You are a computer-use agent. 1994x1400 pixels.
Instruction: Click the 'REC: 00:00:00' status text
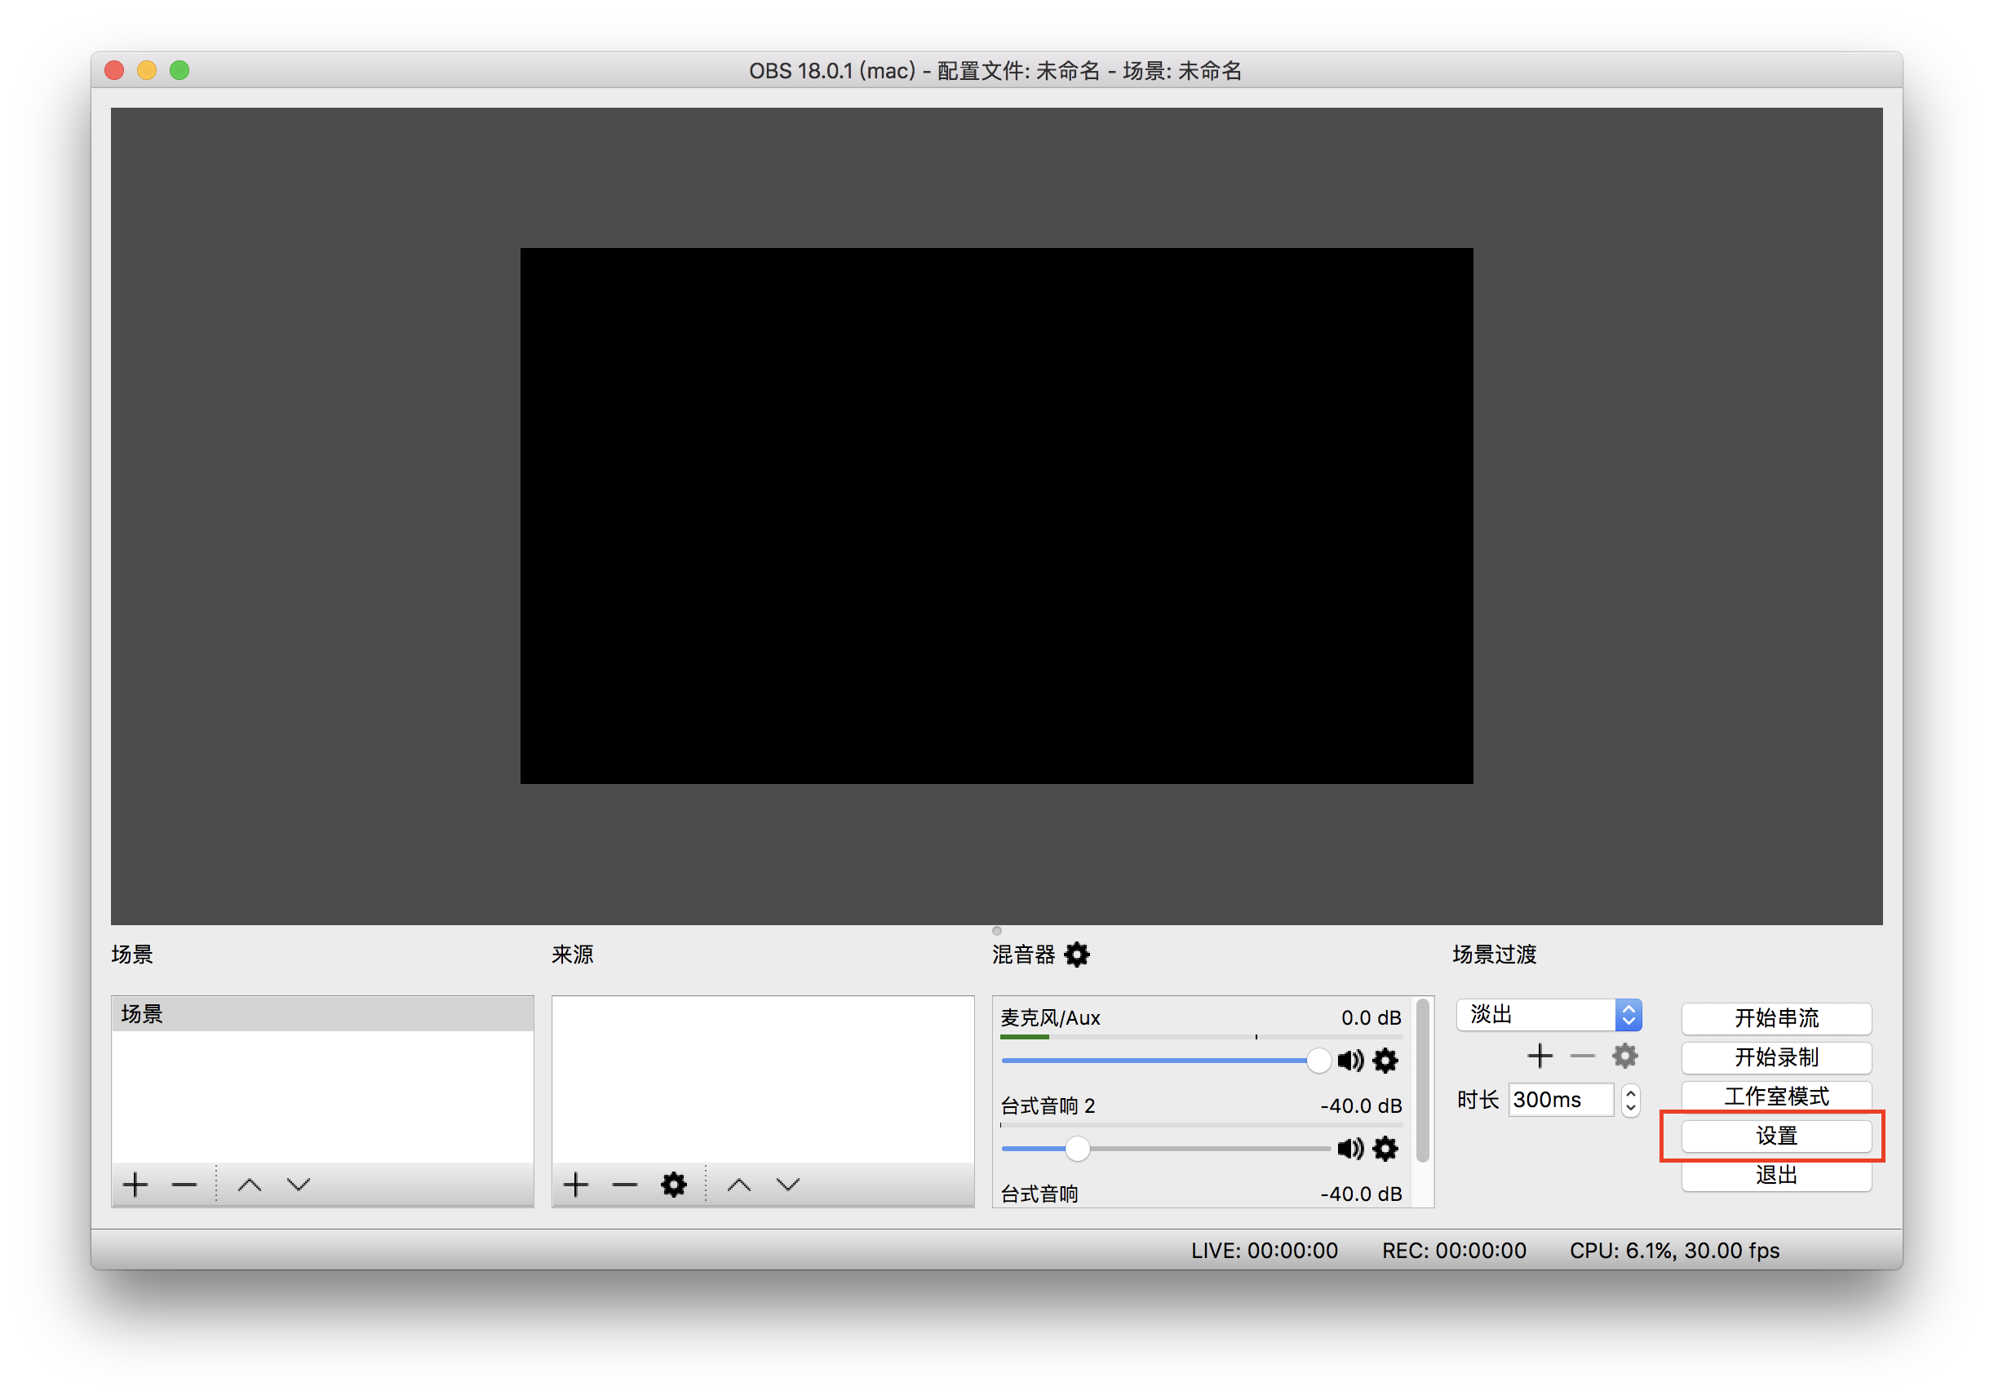click(x=1454, y=1251)
